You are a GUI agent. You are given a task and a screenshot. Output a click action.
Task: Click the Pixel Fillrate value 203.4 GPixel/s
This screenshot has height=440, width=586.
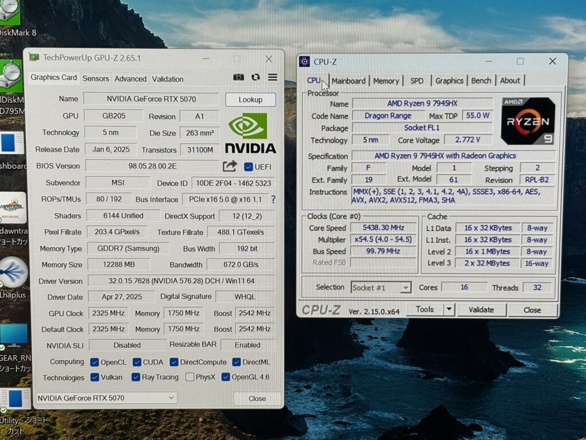[x=117, y=232]
